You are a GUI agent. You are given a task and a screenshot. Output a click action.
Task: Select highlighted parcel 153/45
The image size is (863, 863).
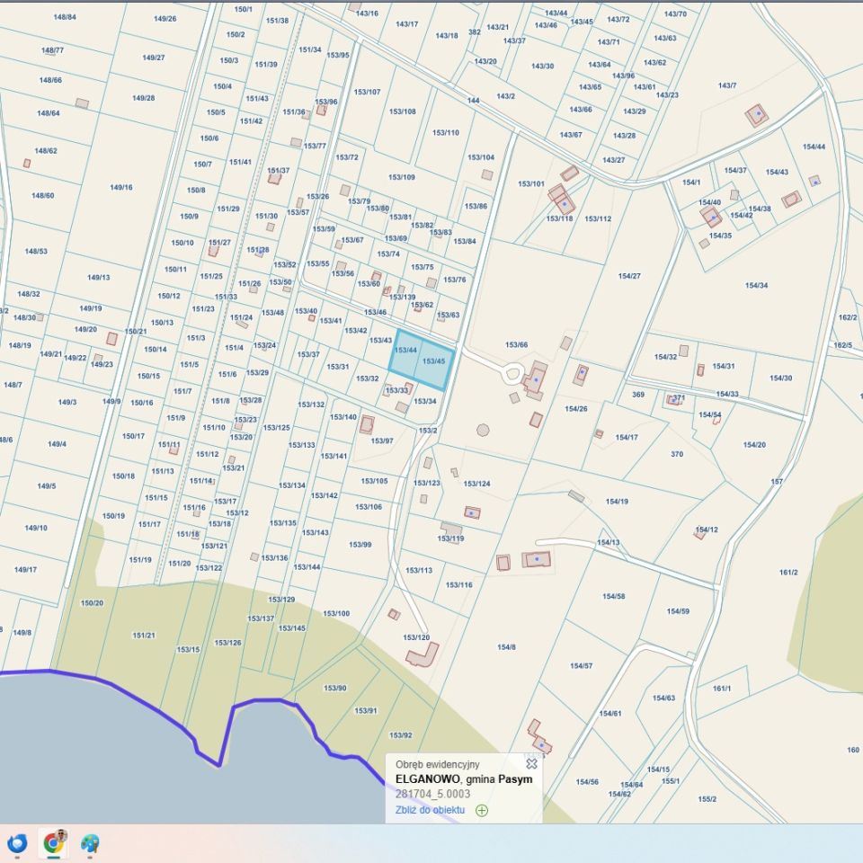coord(433,361)
